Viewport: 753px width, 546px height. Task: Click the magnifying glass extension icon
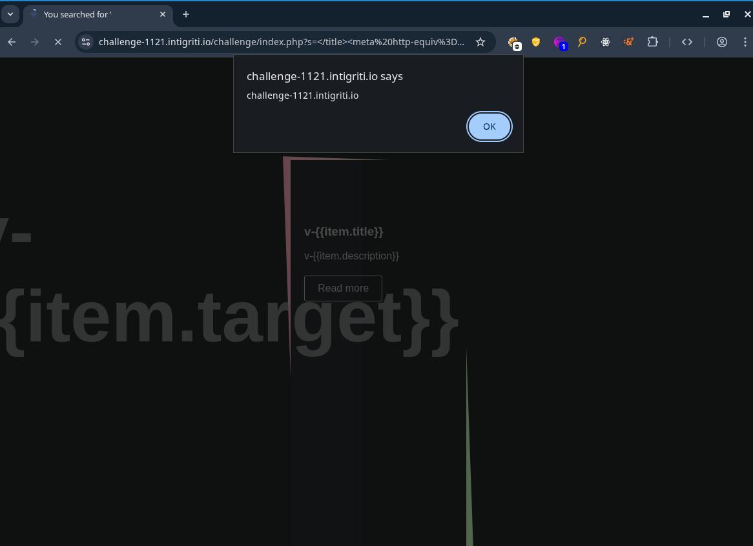pyautogui.click(x=583, y=42)
